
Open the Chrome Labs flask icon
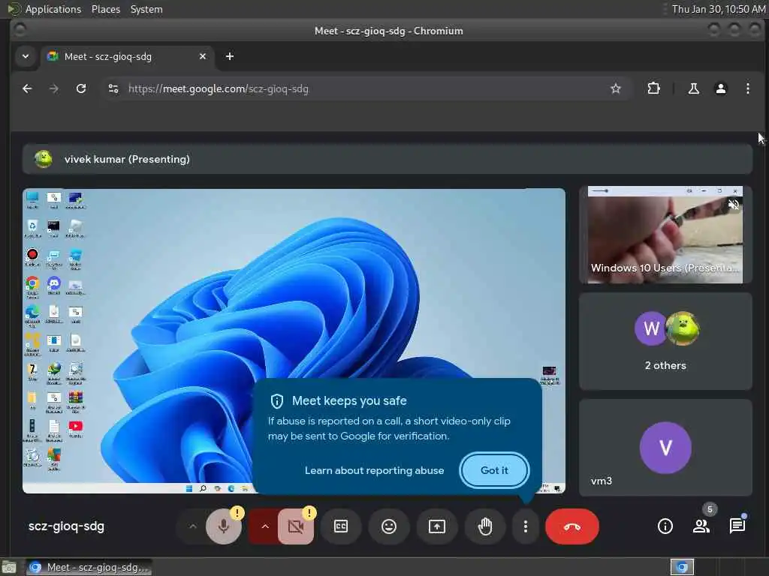[693, 88]
